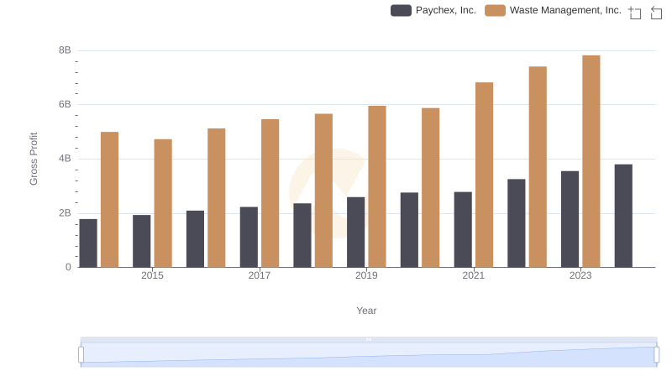The width and height of the screenshot is (672, 387).
Task: Click the 2023 x-axis label
Action: click(x=580, y=275)
